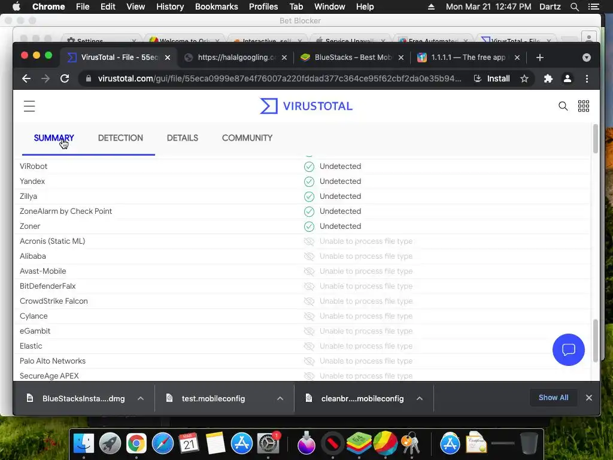Image resolution: width=613 pixels, height=460 pixels.
Task: Launch Launchpad from the Dock
Action: coord(110,444)
